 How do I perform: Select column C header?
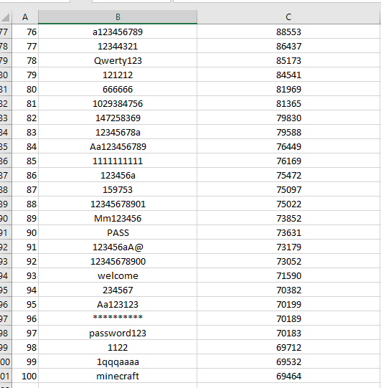coord(288,16)
